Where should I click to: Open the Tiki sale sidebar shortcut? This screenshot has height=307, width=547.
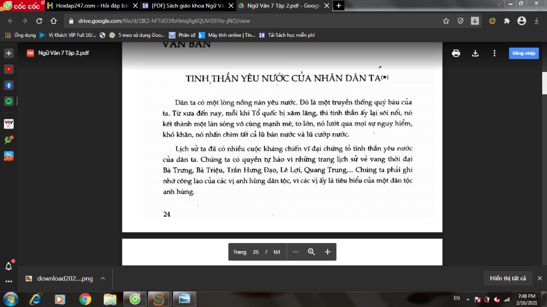[9, 156]
